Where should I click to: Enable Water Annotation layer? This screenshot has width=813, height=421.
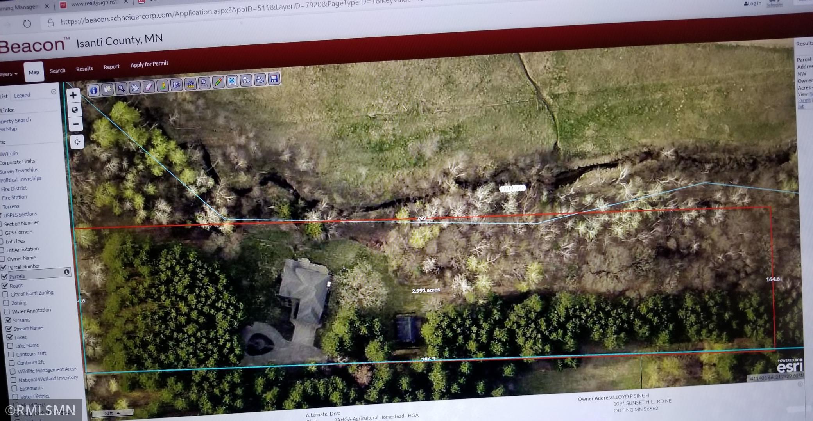(x=7, y=312)
